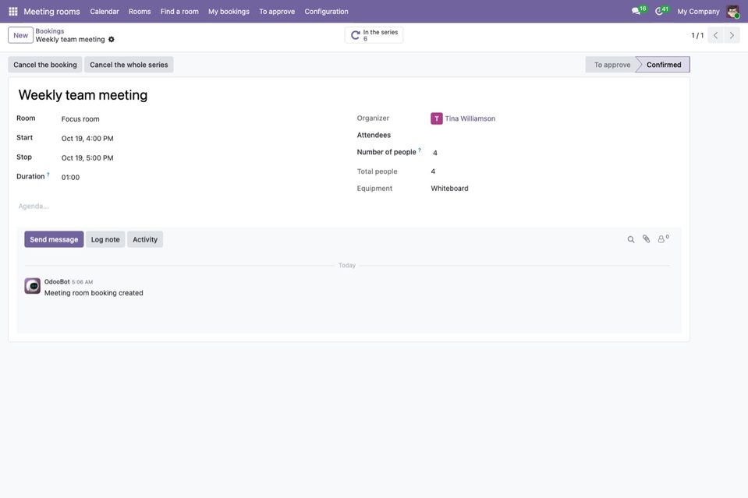Go to the 'Find a room' menu
The height and width of the screenshot is (498, 748).
pos(179,12)
